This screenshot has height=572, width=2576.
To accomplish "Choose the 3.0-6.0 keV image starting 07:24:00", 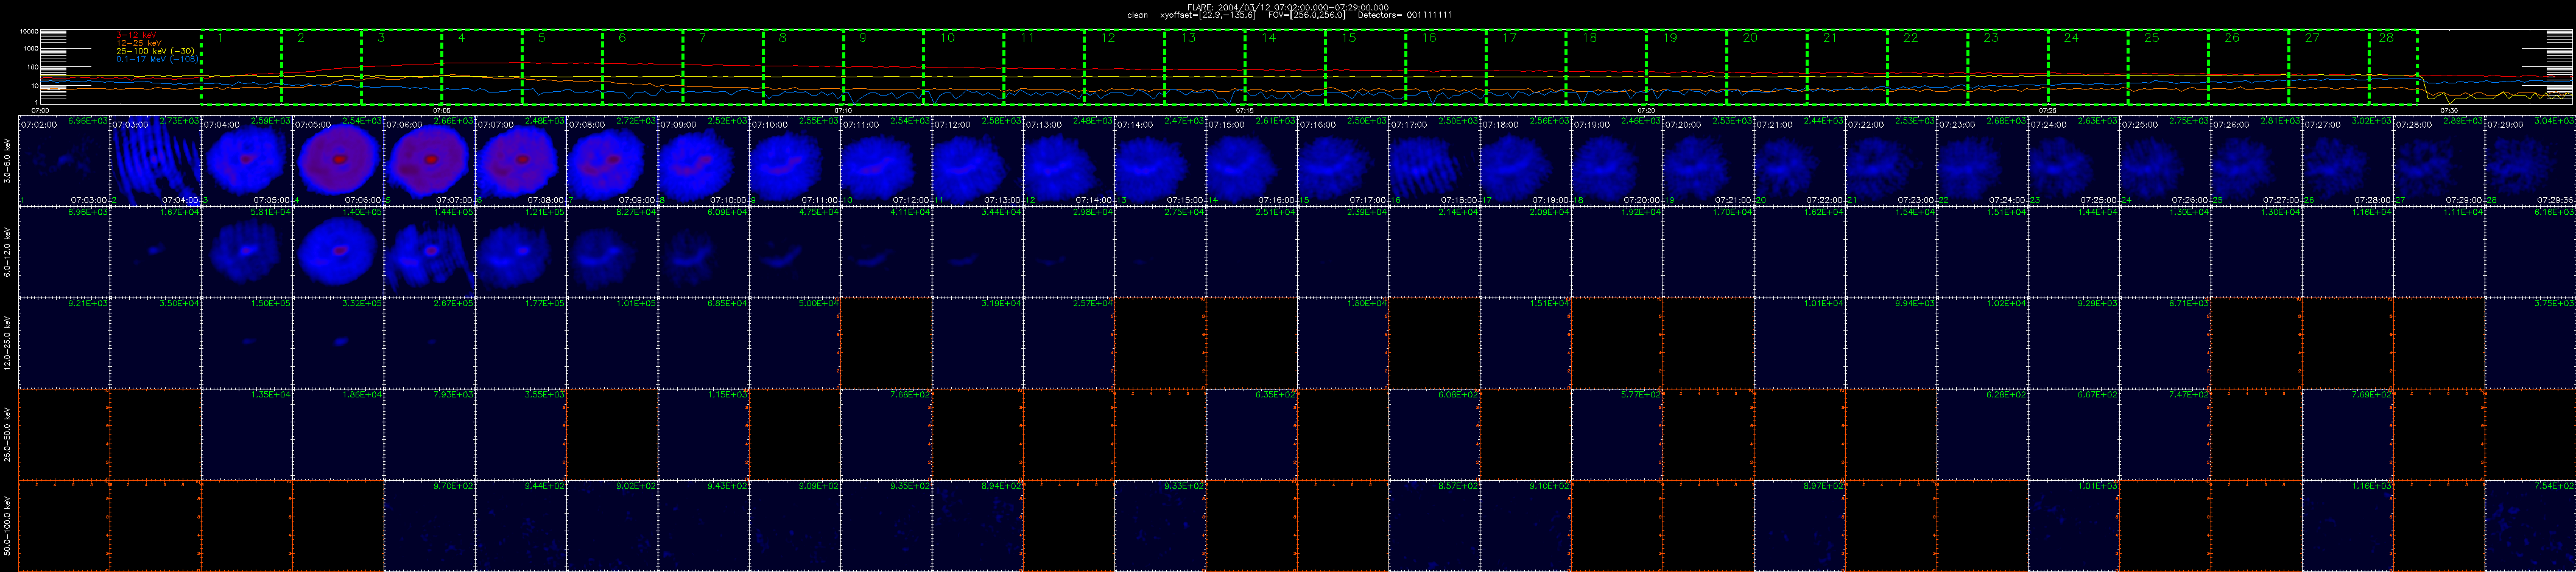I will [x=2074, y=160].
